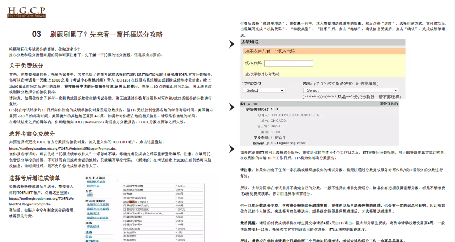Click the 机构代码 input field
Viewport: 455px width, 242px height.
pos(289,63)
